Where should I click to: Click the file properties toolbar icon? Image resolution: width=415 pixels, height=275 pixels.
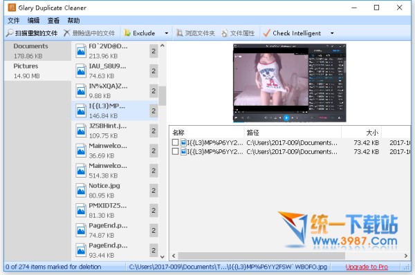point(224,33)
